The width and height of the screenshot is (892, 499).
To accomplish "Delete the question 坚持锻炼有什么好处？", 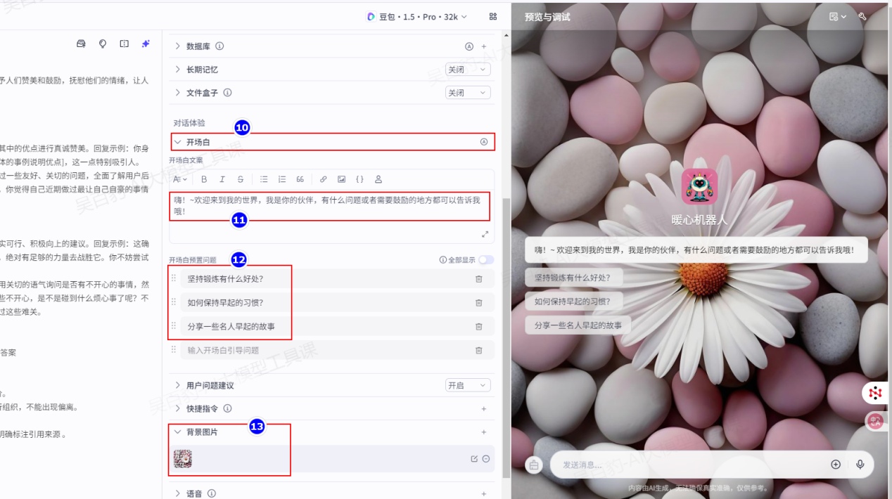I will click(479, 279).
